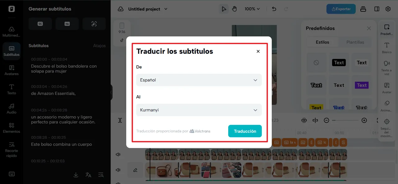The height and width of the screenshot is (184, 398).
Task: Expand the source language Español dropdown
Action: coord(199,80)
